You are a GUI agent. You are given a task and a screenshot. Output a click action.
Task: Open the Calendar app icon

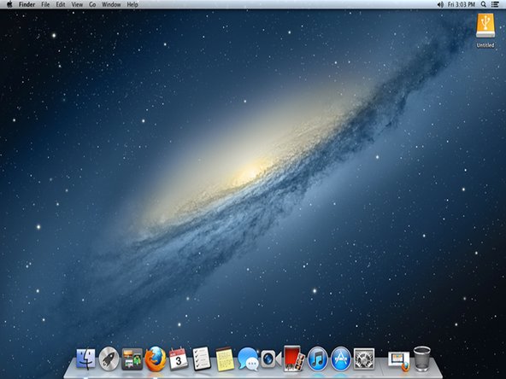(x=179, y=359)
